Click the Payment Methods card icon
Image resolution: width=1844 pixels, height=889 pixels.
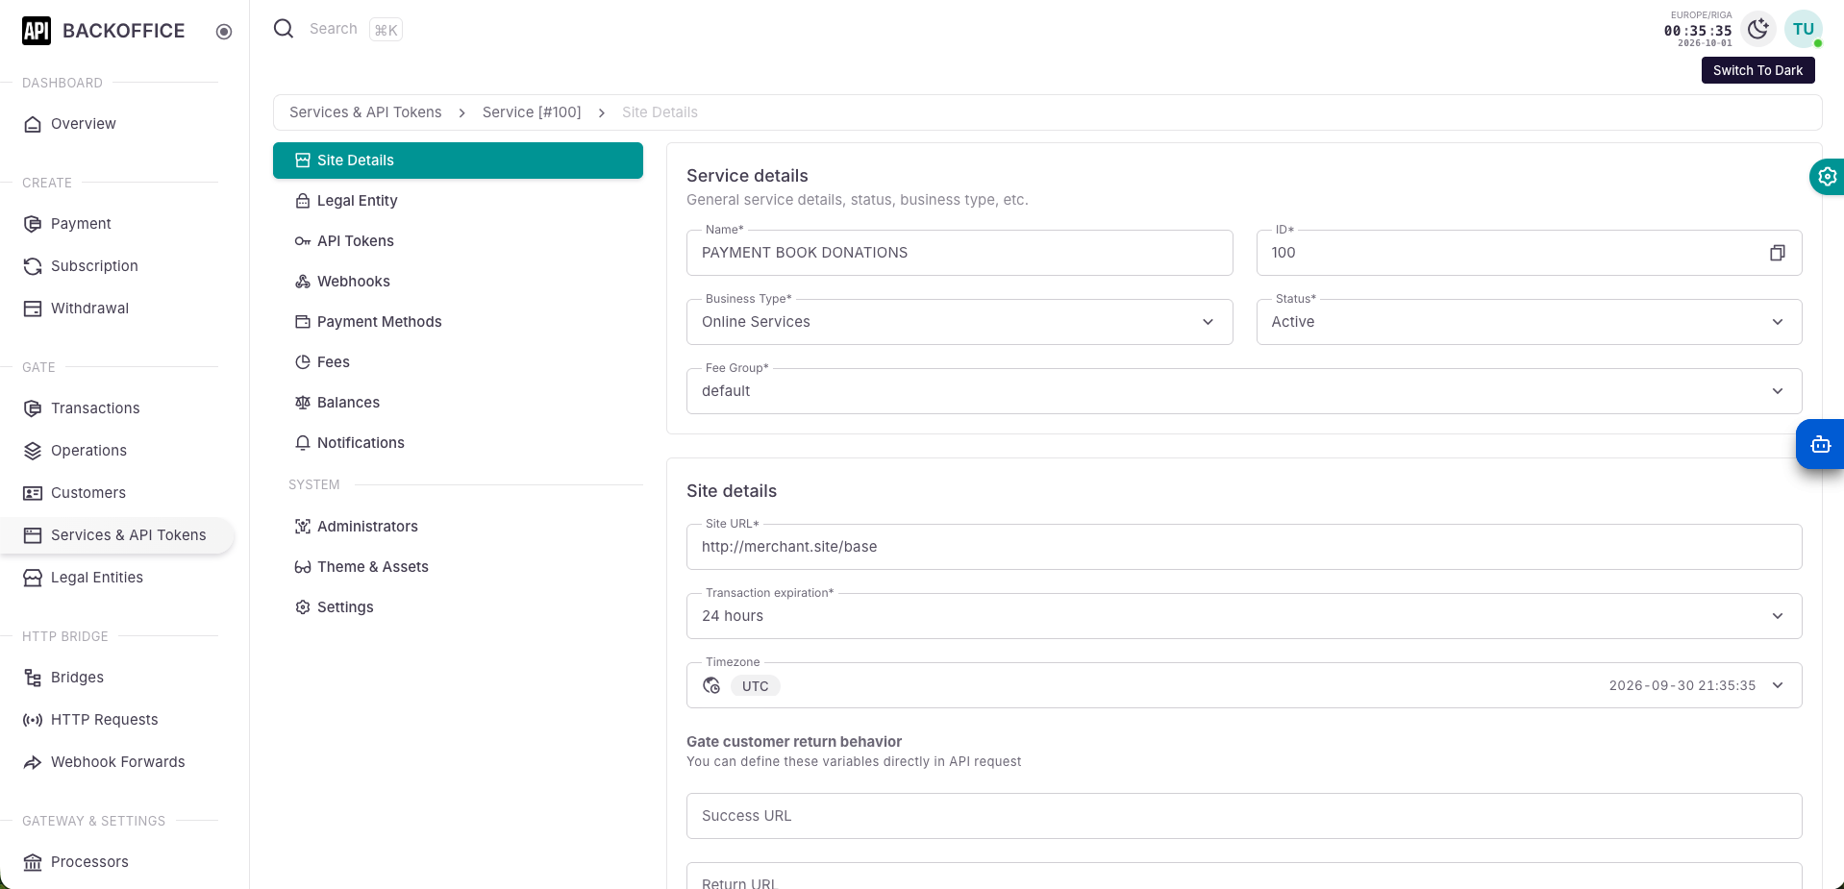303,322
